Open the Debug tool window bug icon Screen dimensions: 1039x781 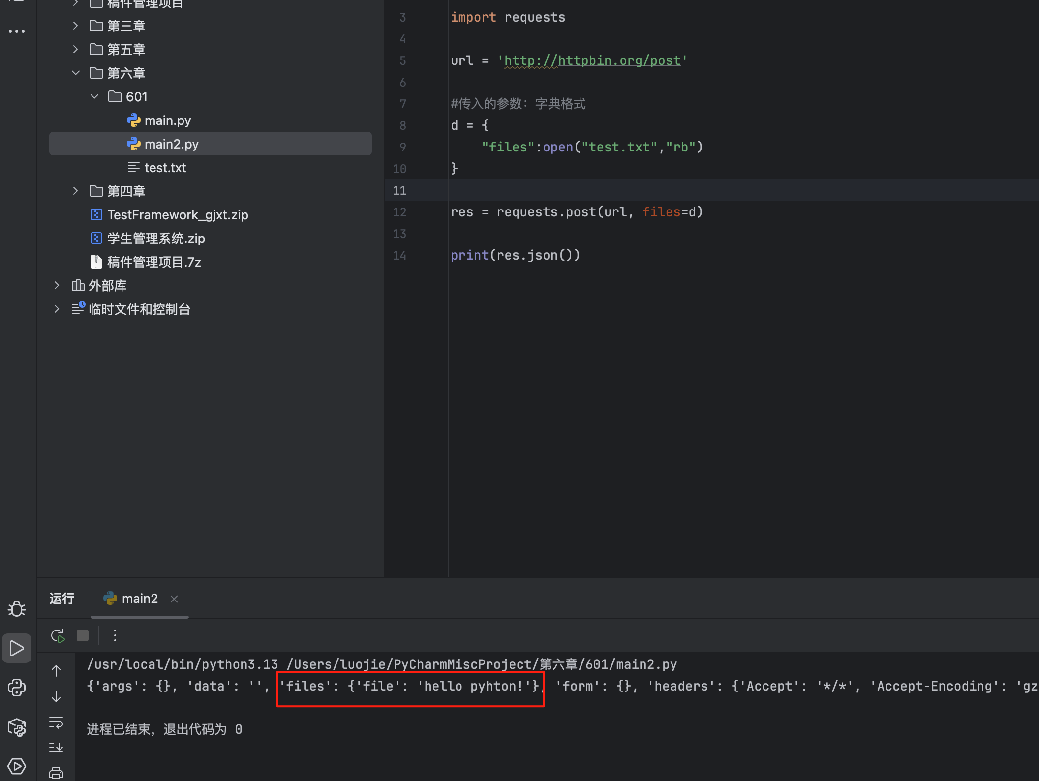17,609
